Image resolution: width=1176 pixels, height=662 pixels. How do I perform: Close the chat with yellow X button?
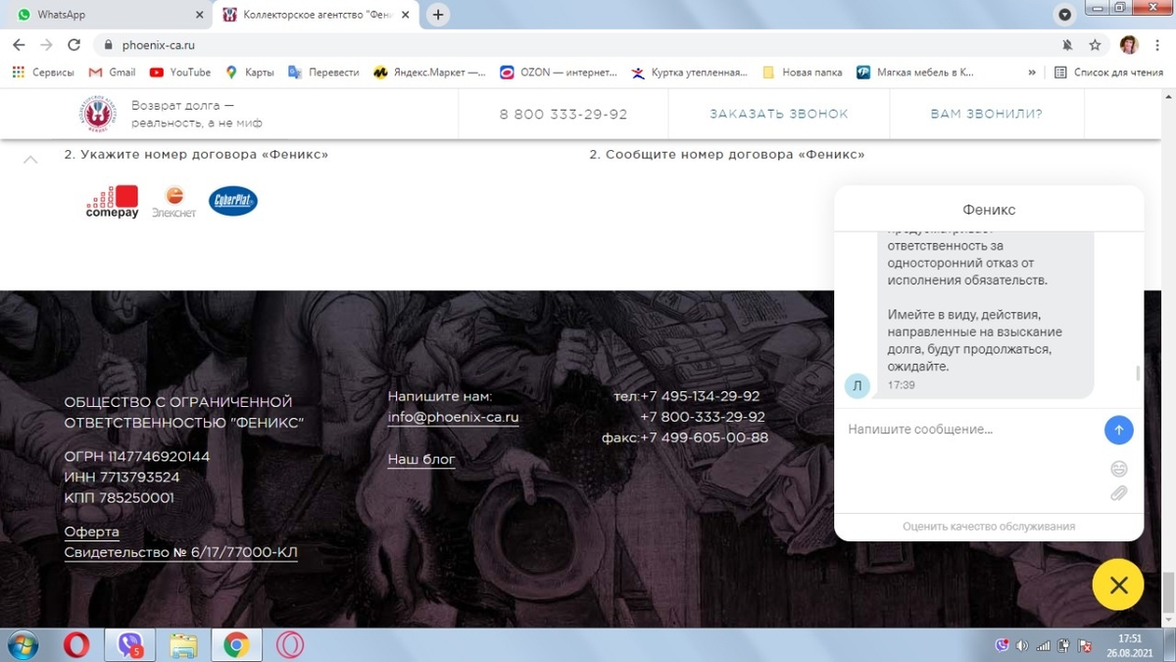1118,586
